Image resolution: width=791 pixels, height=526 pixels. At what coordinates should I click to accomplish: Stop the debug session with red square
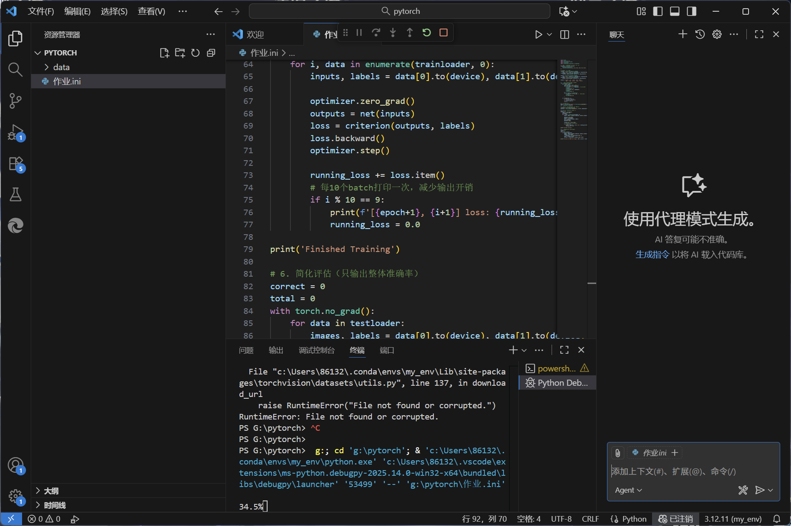(443, 33)
